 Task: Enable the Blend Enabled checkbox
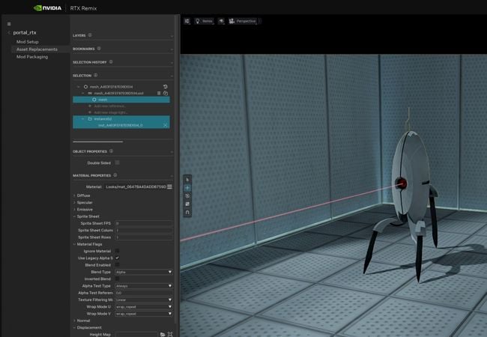point(117,264)
